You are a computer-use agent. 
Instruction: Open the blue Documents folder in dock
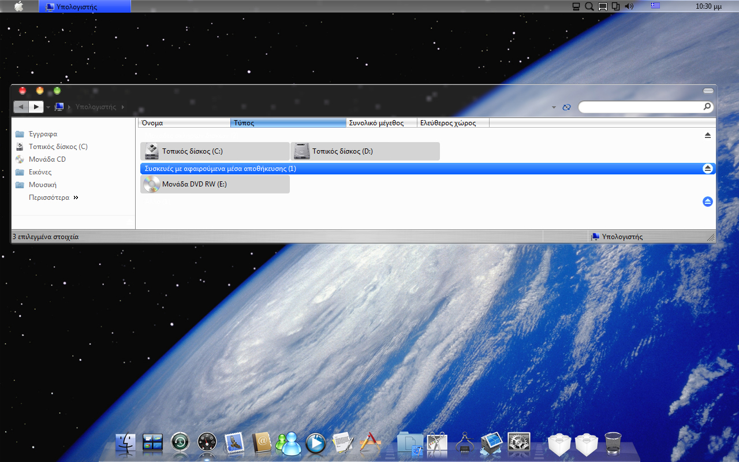(410, 444)
